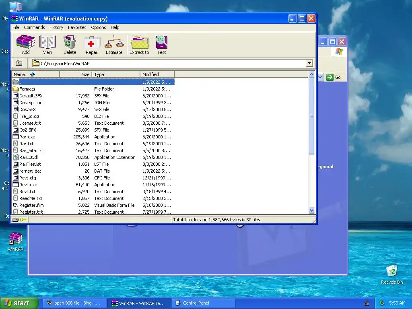Sort files by Name column header
The height and width of the screenshot is (309, 412).
point(36,74)
